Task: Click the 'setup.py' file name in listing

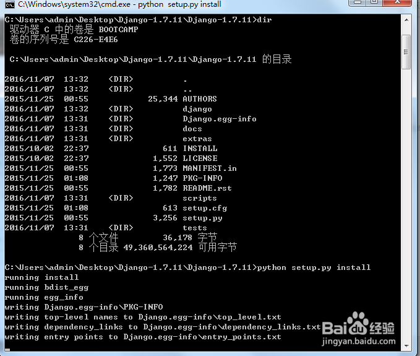Action: [x=202, y=218]
